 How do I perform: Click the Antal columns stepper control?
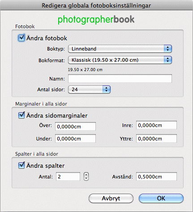coord(86,177)
